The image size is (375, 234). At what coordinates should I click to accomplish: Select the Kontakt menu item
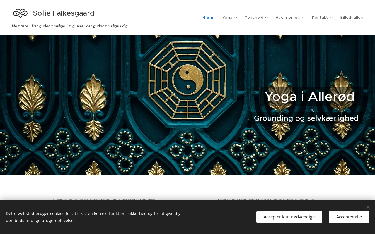[x=320, y=18]
